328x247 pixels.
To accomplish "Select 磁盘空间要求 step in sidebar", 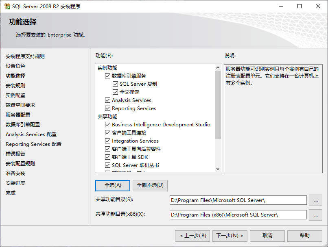I will (20, 105).
